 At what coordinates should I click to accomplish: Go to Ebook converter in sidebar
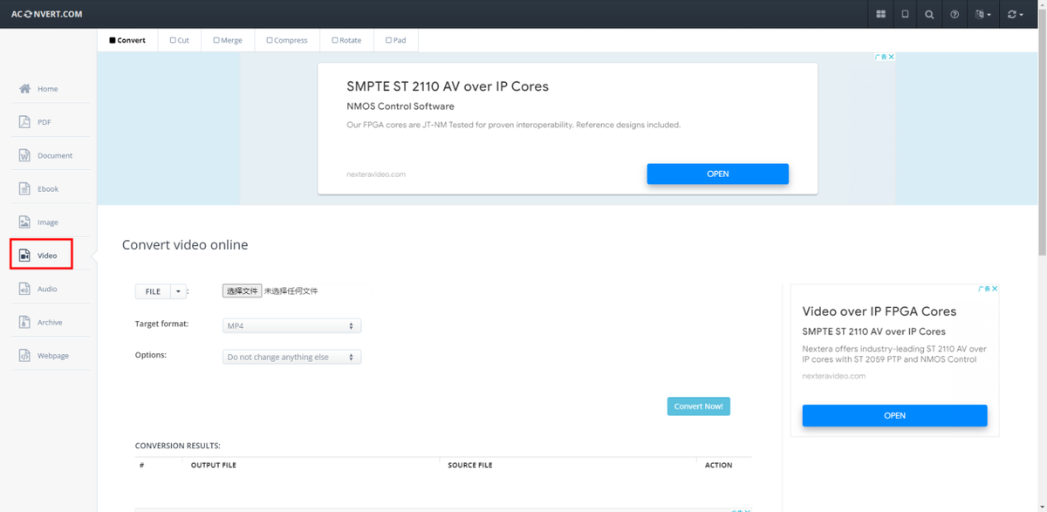click(47, 189)
